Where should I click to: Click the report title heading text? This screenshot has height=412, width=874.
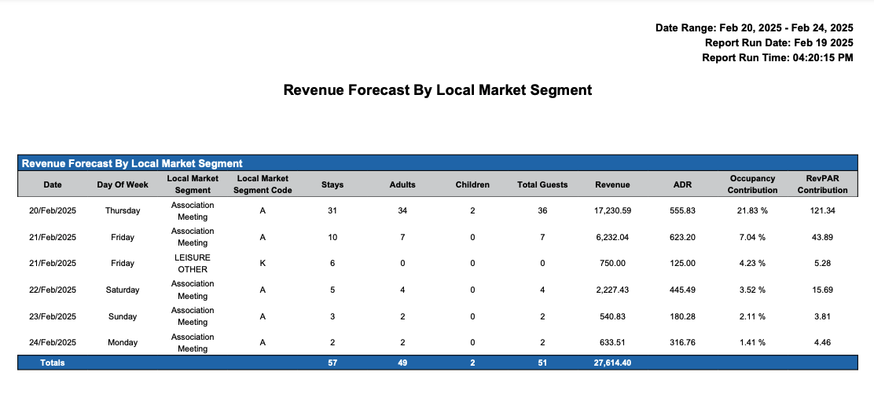coord(437,90)
